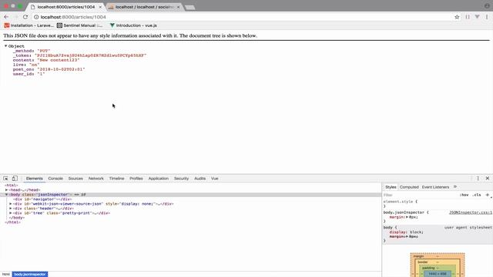Open Installation - Laravel bookmark
This screenshot has width=493, height=277.
29,25
